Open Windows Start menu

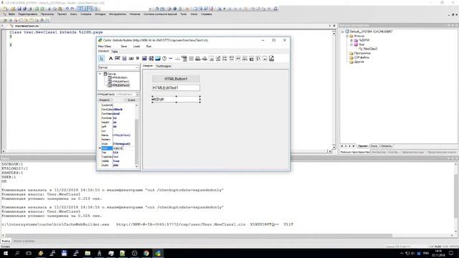click(x=6, y=253)
